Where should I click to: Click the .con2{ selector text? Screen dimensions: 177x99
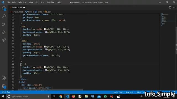point(24,41)
